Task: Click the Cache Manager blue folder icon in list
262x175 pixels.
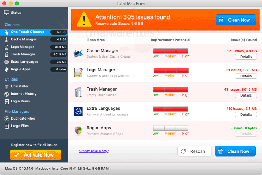Action: coord(78,53)
